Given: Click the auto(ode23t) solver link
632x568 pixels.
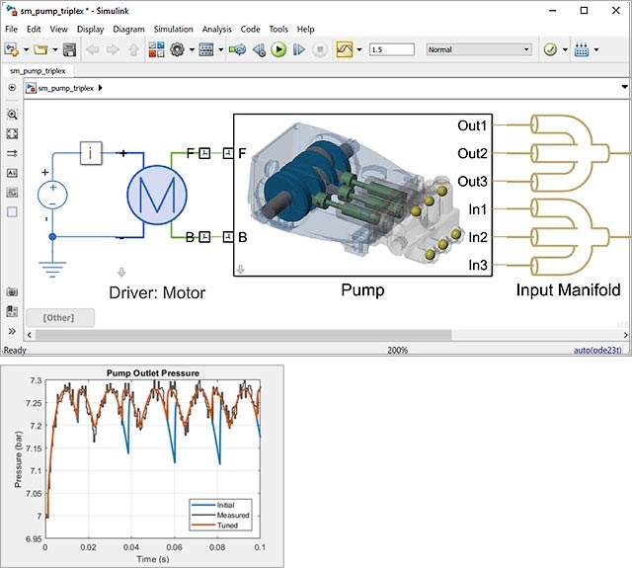Looking at the screenshot, I should (x=597, y=350).
